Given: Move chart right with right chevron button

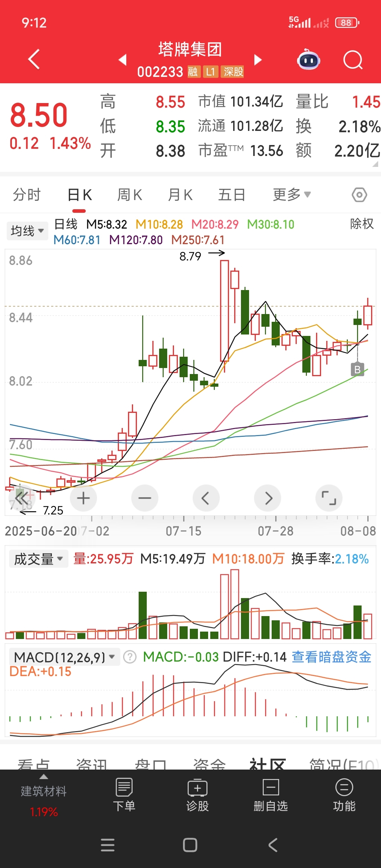Looking at the screenshot, I should point(267,498).
